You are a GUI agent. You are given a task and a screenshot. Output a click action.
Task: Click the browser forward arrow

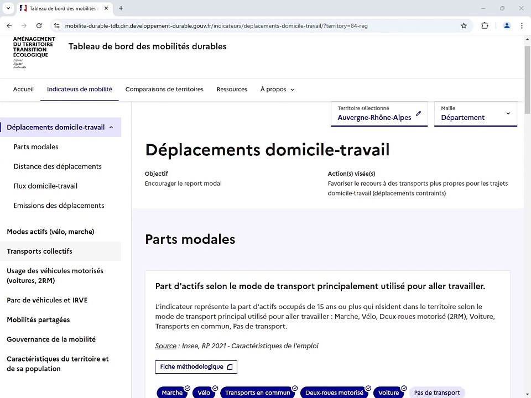coord(24,26)
